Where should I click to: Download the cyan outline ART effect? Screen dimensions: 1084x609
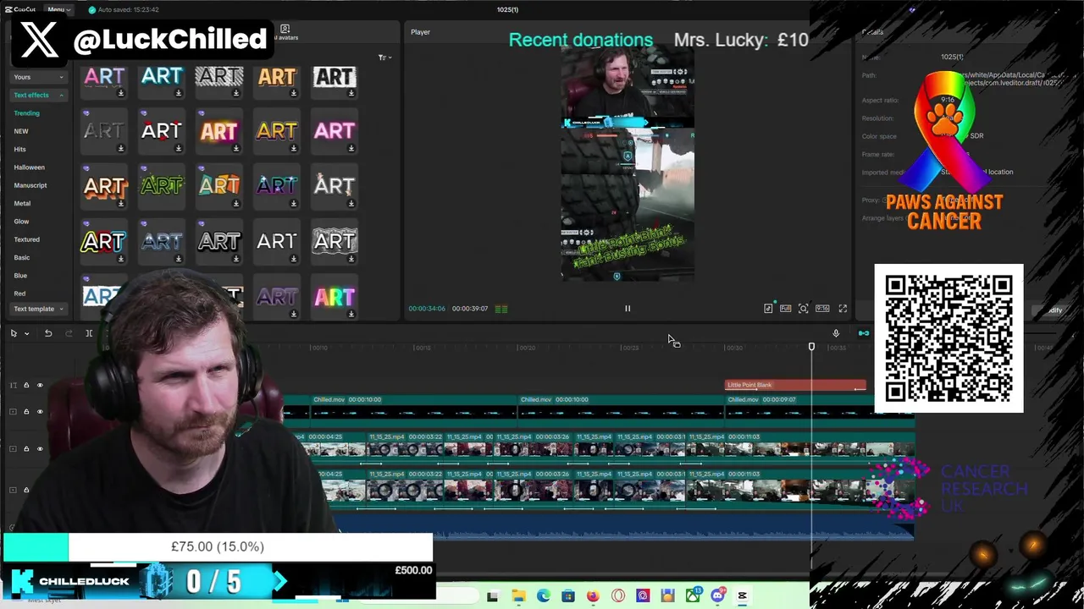pos(178,93)
